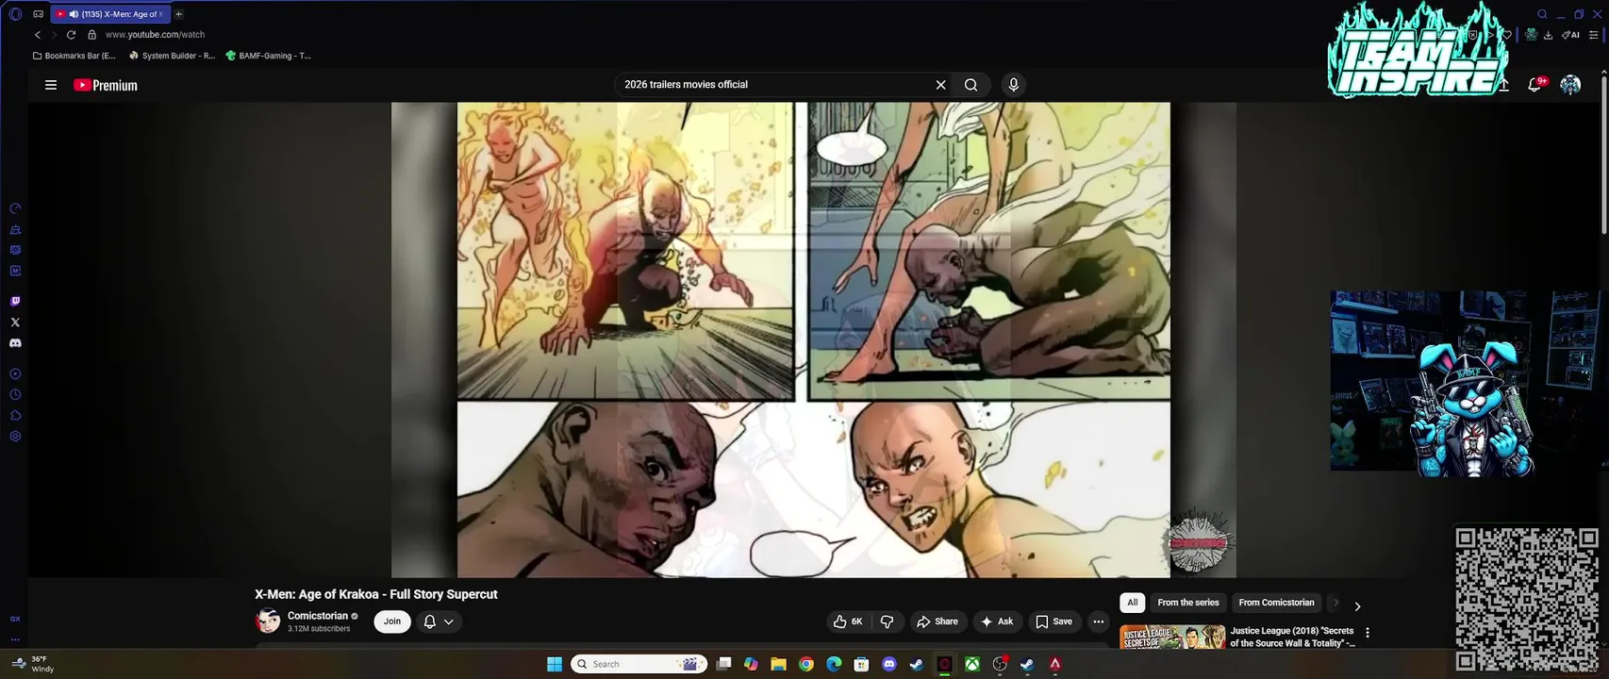Image resolution: width=1609 pixels, height=679 pixels.
Task: Click the YouTube search box text
Action: pos(686,85)
